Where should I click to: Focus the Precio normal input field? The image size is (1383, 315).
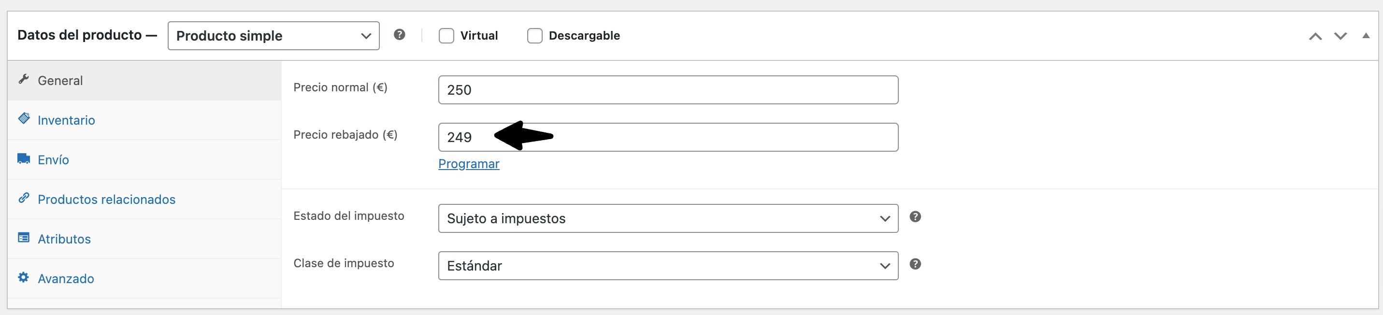click(668, 90)
